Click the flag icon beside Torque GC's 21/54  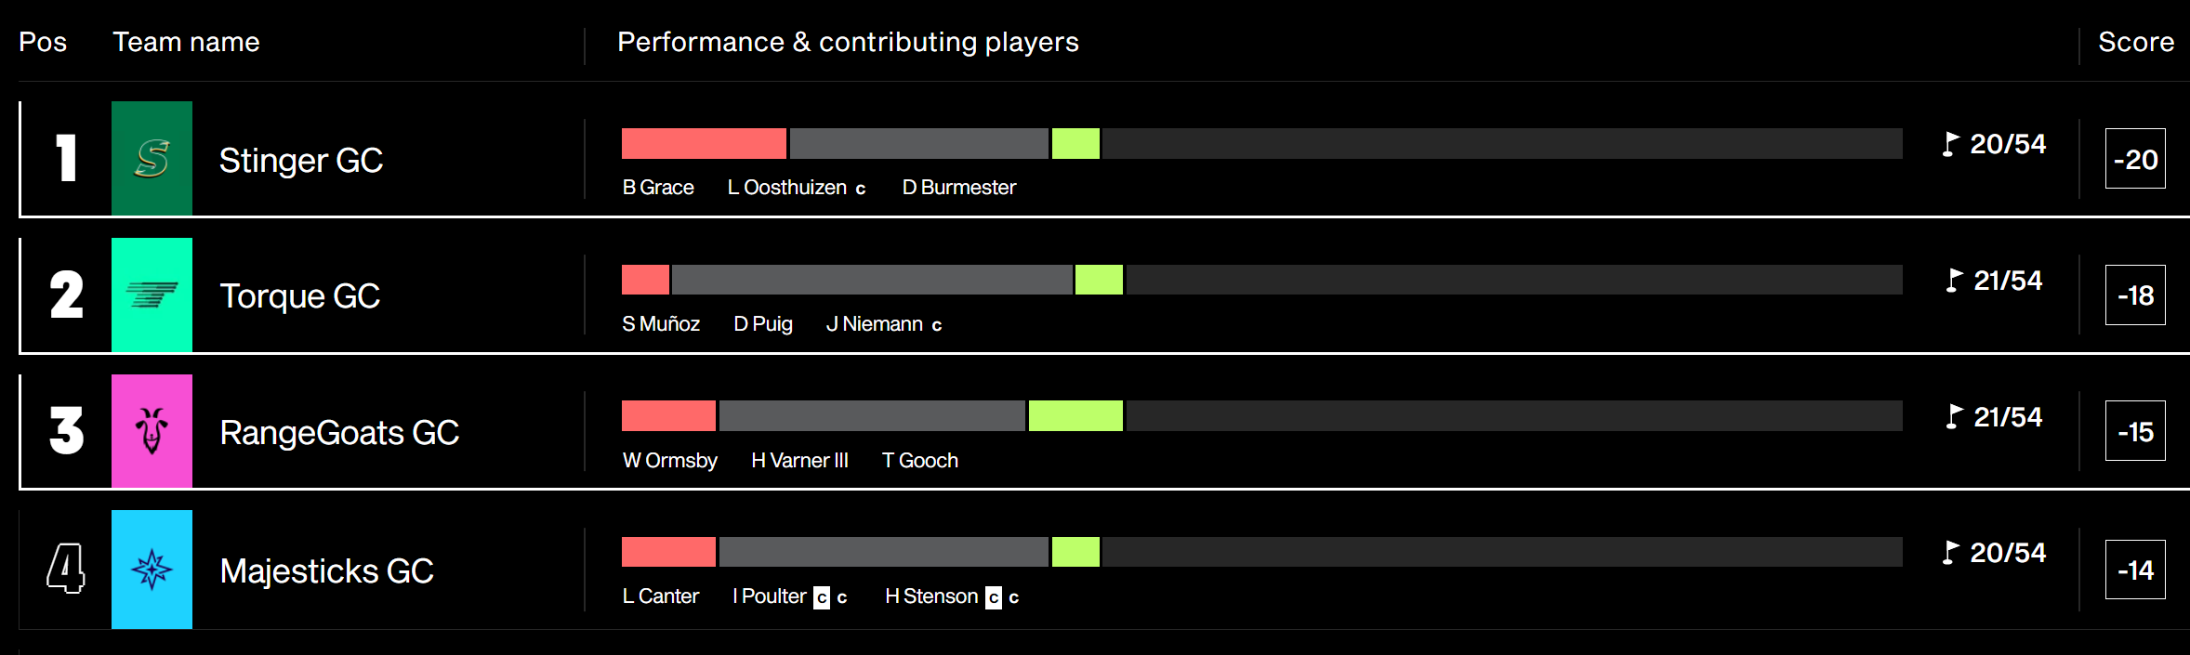tap(1954, 281)
